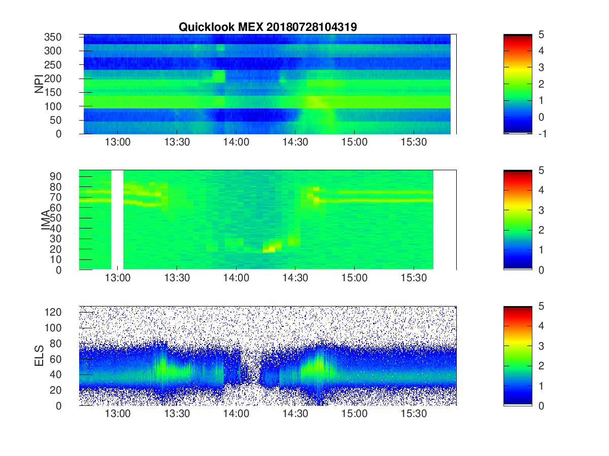Click the NPI spectrogram plot area
Screen dimensions: 609x456
267,84
